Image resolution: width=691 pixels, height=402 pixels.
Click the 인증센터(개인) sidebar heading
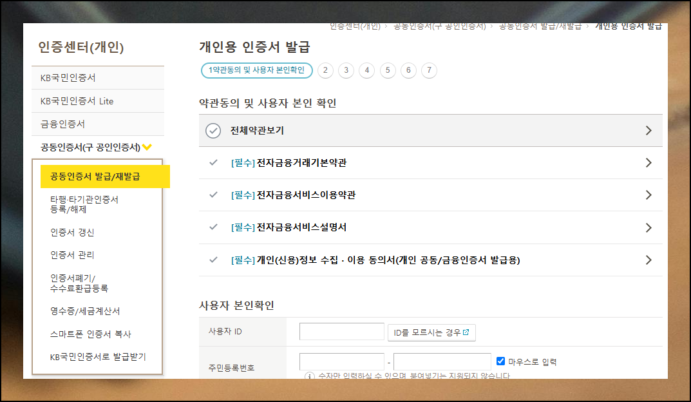(x=81, y=47)
